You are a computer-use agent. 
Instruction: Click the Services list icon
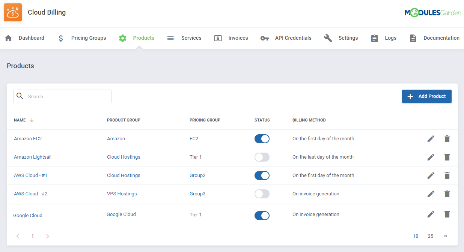coord(171,38)
